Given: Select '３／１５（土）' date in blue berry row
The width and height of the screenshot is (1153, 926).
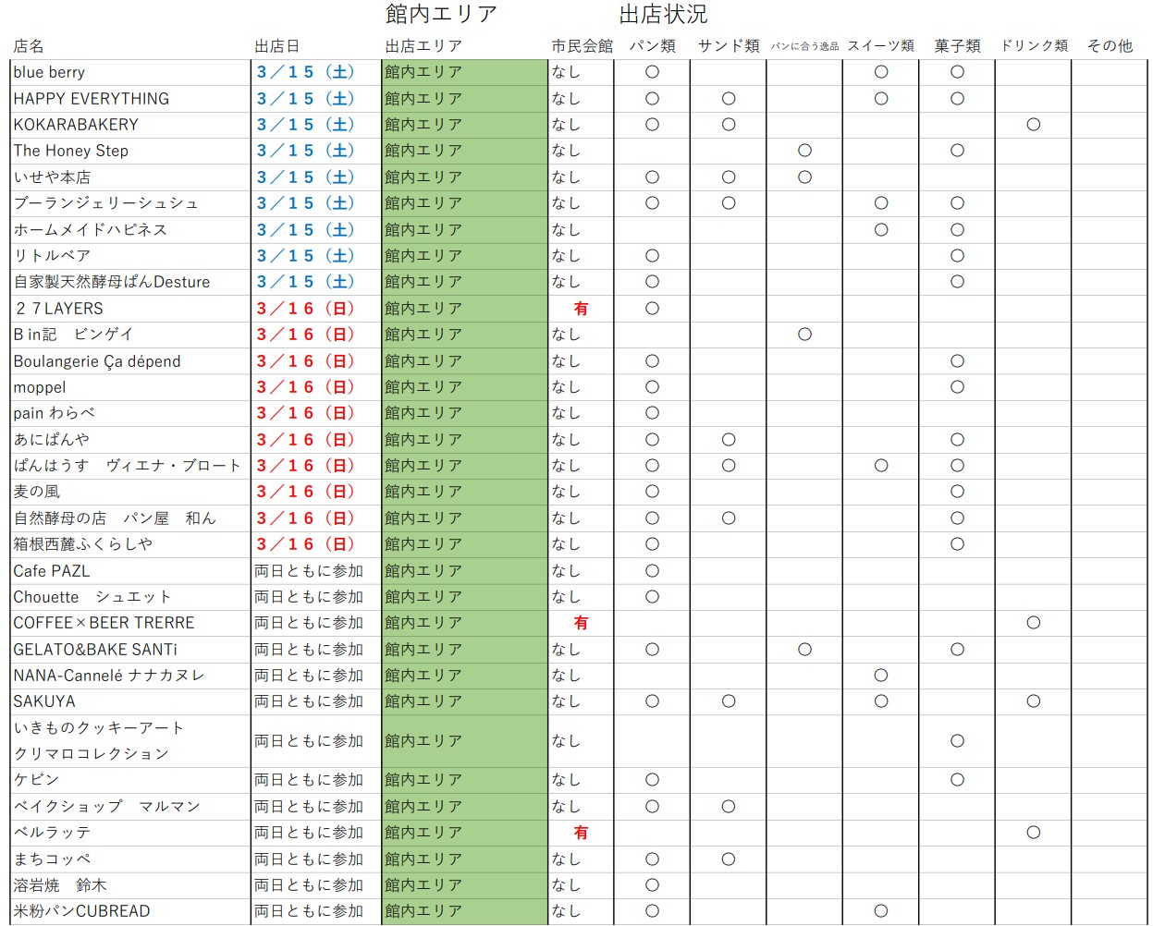Looking at the screenshot, I should click(x=306, y=72).
